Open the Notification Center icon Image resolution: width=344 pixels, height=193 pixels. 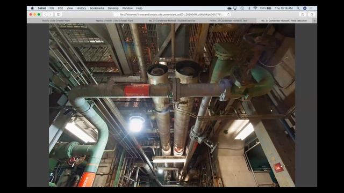[x=311, y=8]
